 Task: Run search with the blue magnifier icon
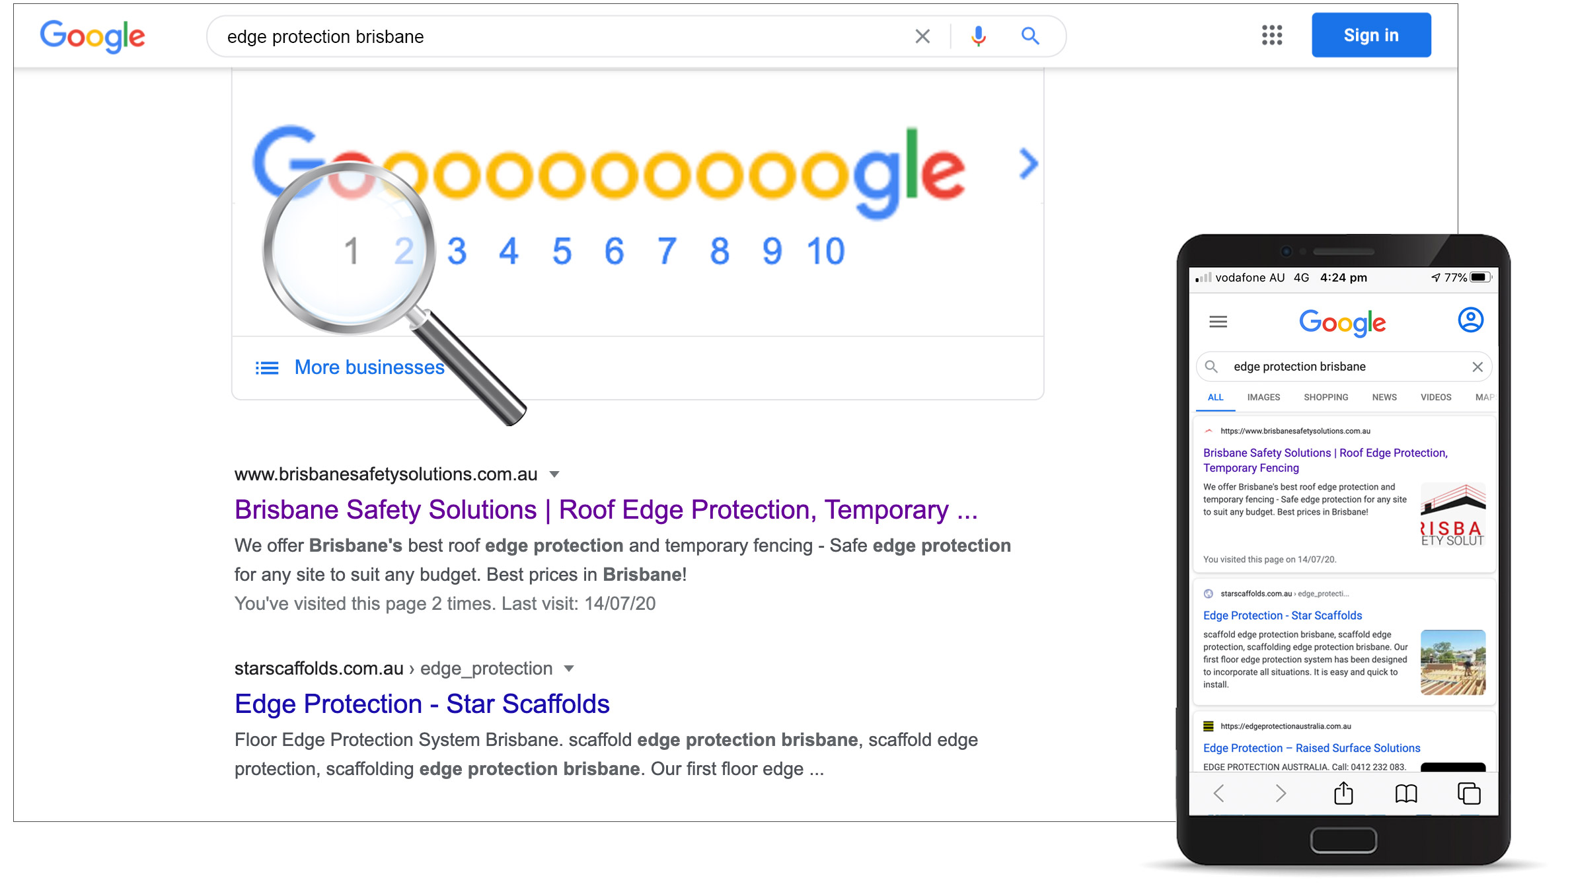1030,36
